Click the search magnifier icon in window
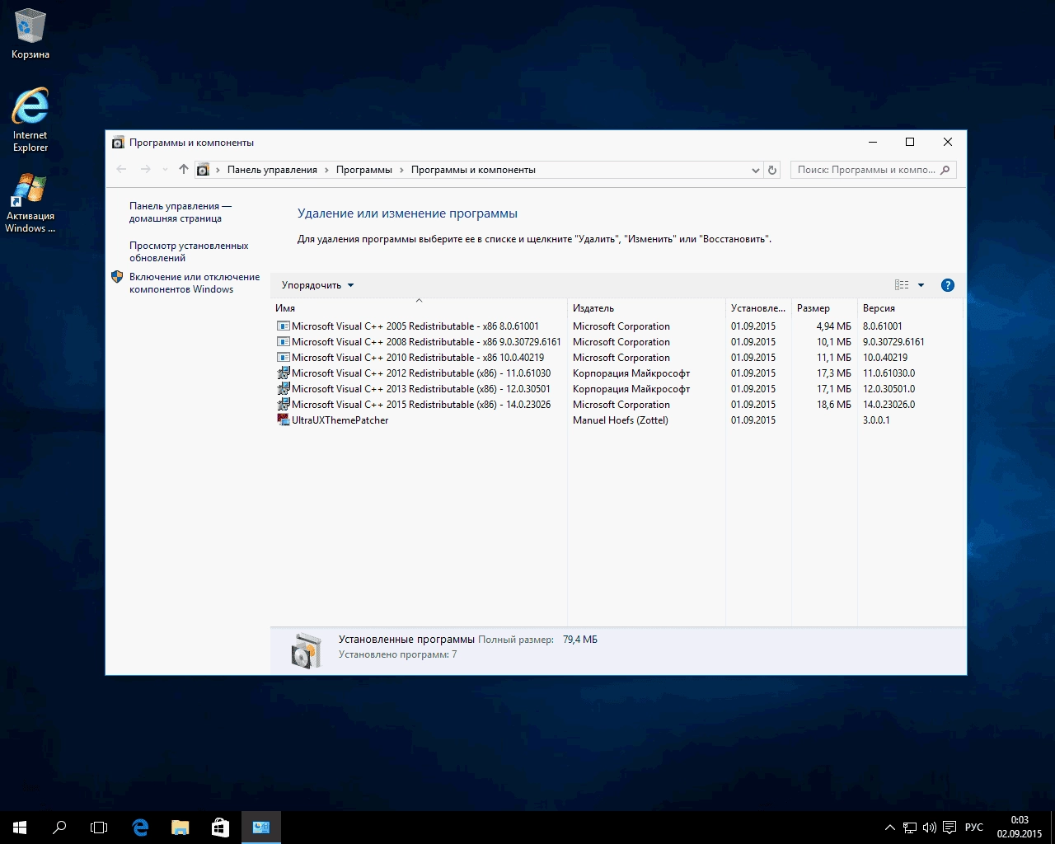The width and height of the screenshot is (1055, 844). 945,170
